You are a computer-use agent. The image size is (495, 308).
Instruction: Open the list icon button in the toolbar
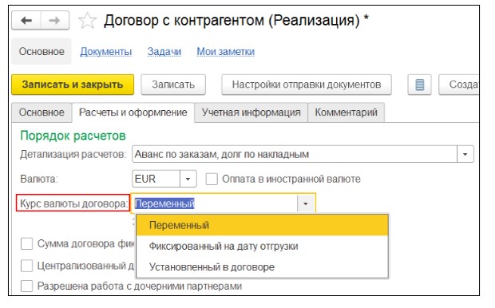pos(419,85)
